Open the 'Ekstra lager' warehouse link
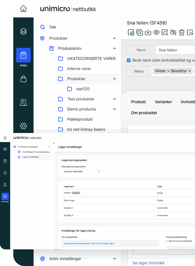 click(69, 200)
